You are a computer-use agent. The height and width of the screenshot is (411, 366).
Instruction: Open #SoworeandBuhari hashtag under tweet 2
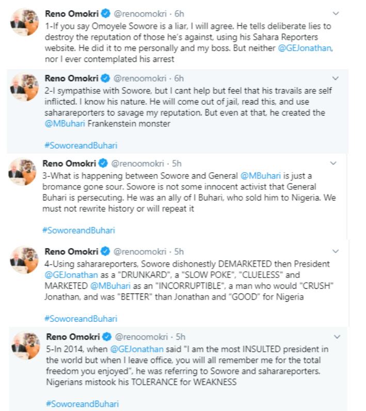(x=81, y=145)
